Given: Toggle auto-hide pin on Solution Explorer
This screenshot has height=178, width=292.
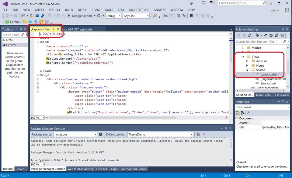Looking at the screenshot, I should click(283, 29).
